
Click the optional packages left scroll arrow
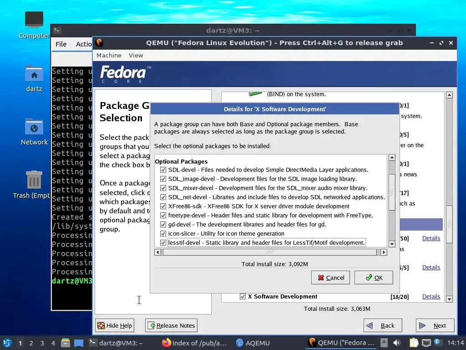(158, 252)
